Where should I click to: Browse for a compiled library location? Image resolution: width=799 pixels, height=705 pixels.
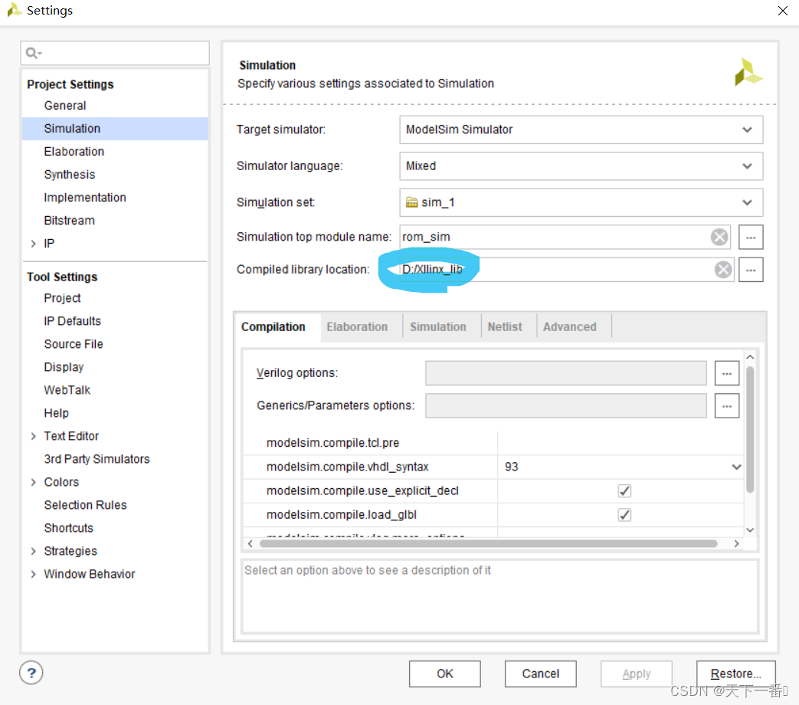pos(751,269)
